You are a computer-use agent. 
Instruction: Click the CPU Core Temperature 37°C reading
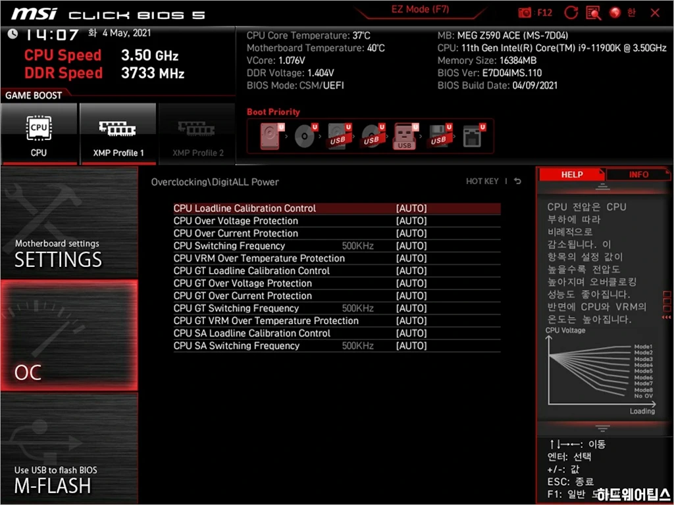coord(308,36)
